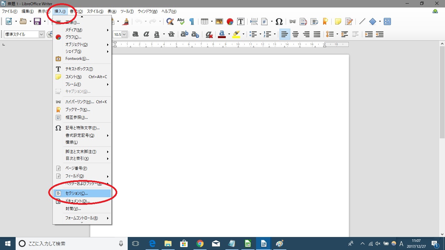The height and width of the screenshot is (250, 445).
Task: Select セクション(C)... menu entry
Action: pos(82,193)
